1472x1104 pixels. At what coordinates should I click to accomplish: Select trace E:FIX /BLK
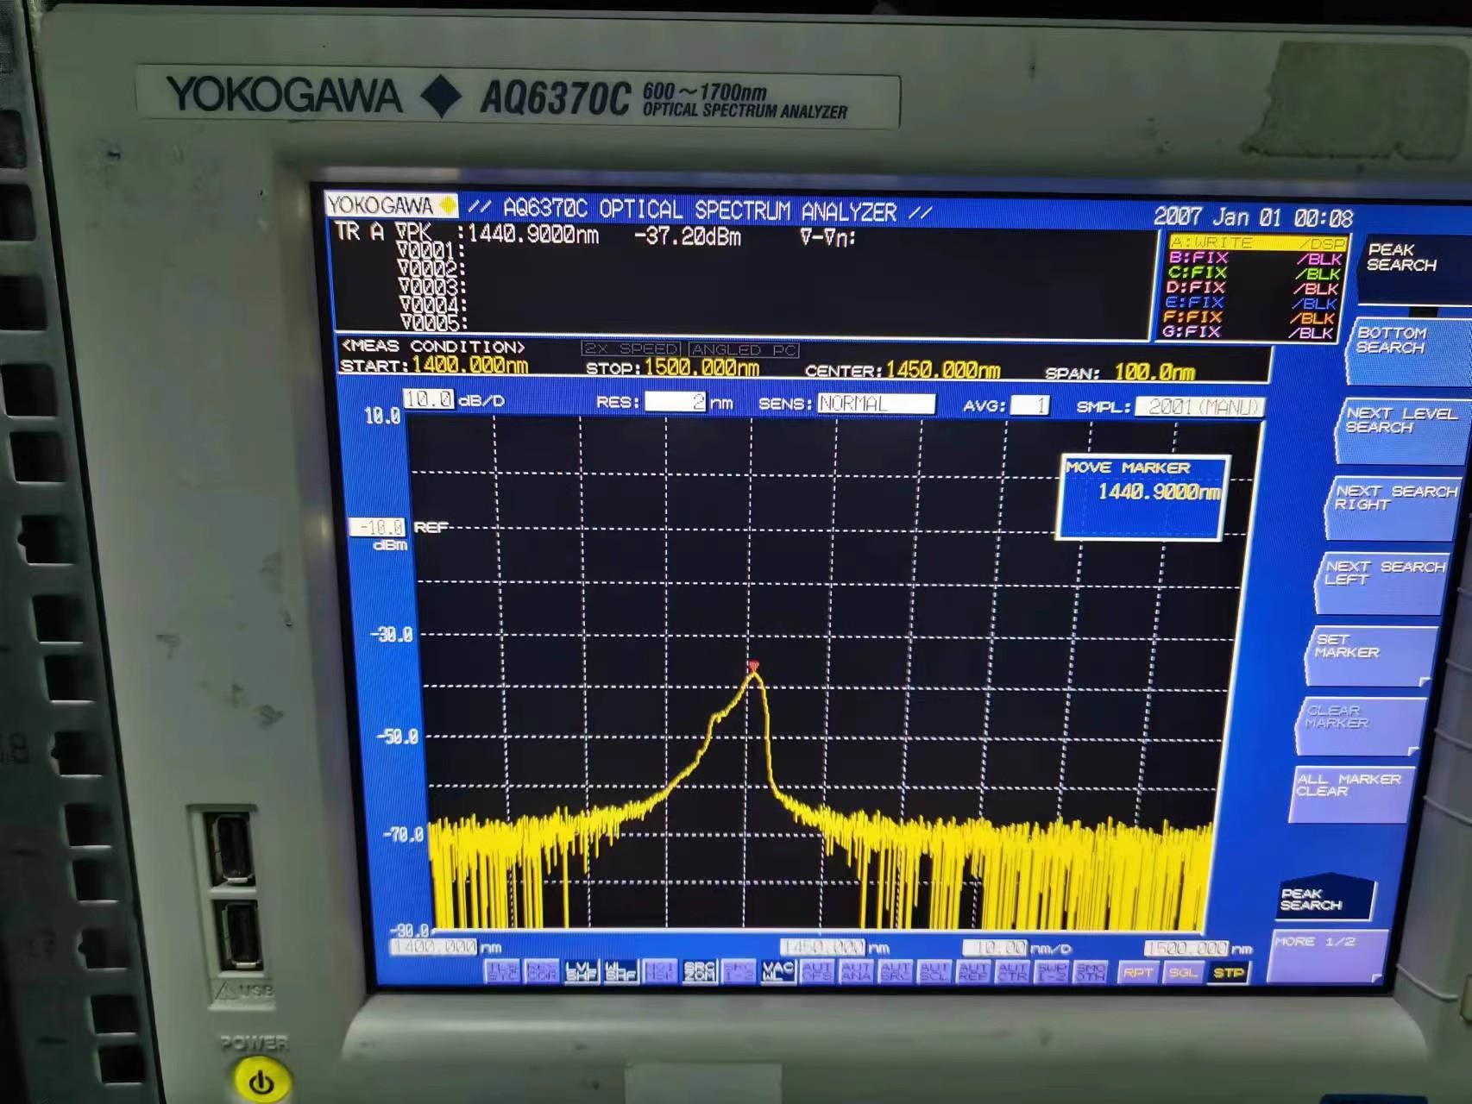1251,302
